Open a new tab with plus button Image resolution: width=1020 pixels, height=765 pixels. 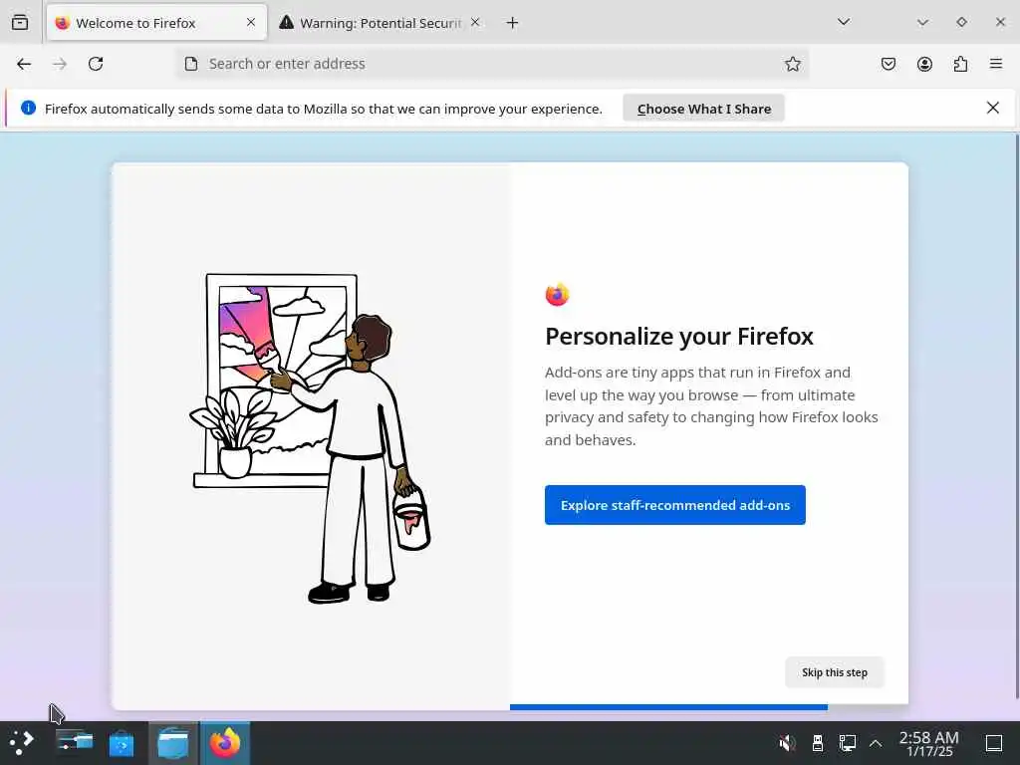tap(513, 23)
